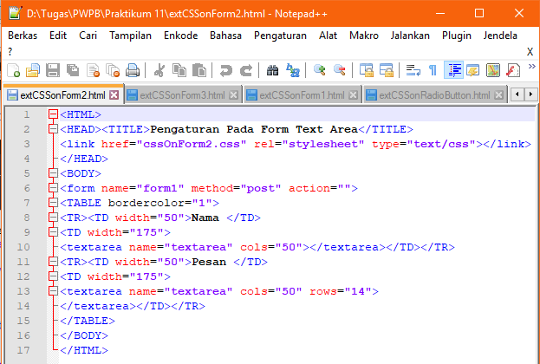Close the extCSSonForm2.html tab
This screenshot has height=364, width=540.
[x=114, y=95]
